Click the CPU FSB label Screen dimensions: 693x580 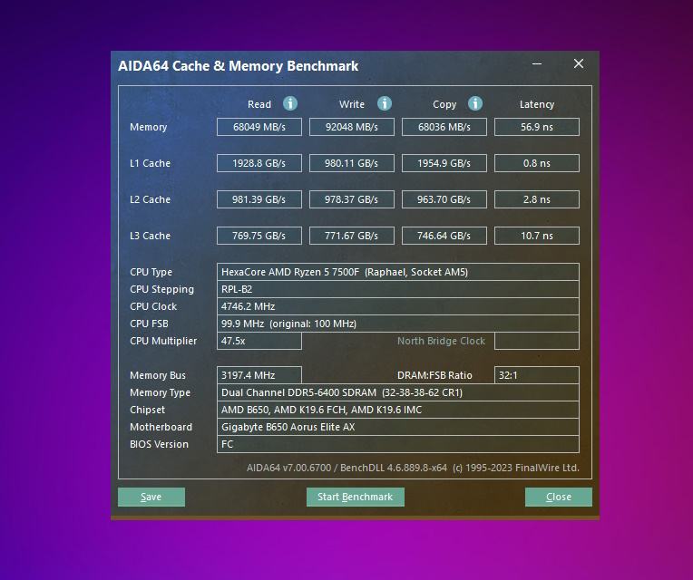(x=149, y=324)
